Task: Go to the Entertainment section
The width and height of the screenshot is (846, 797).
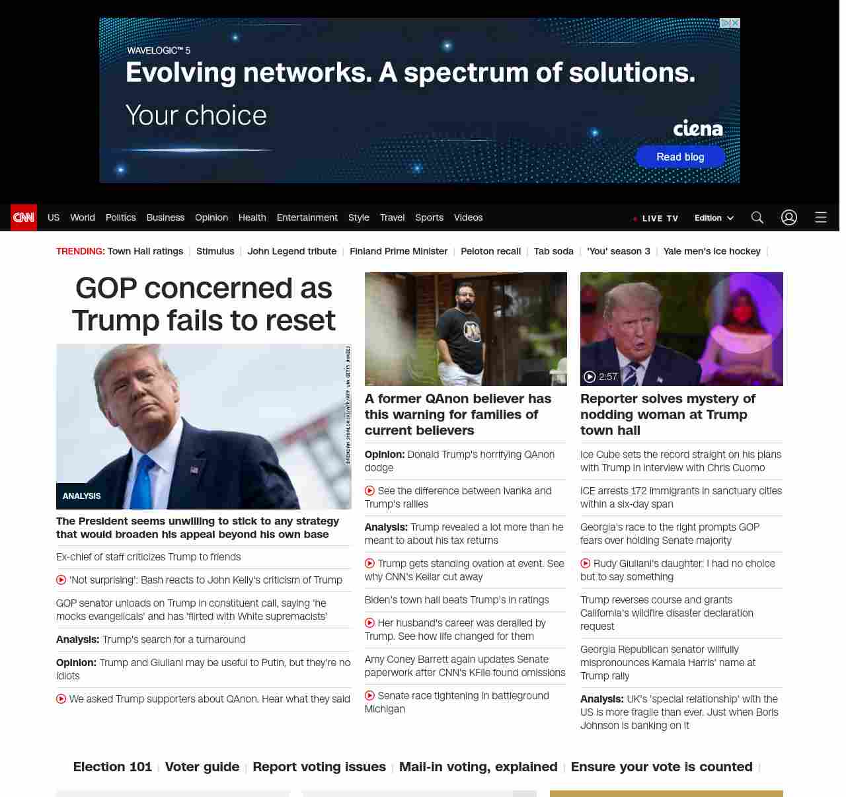Action: coord(307,217)
